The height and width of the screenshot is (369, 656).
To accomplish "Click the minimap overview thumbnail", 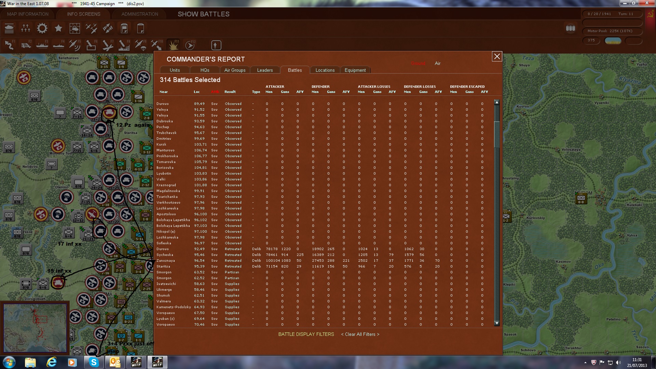I will [x=35, y=328].
